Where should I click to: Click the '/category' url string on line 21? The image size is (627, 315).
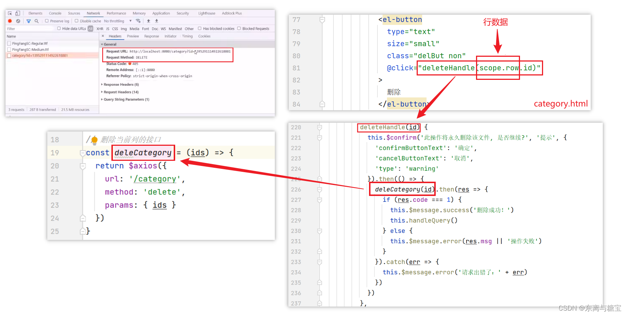(x=155, y=179)
